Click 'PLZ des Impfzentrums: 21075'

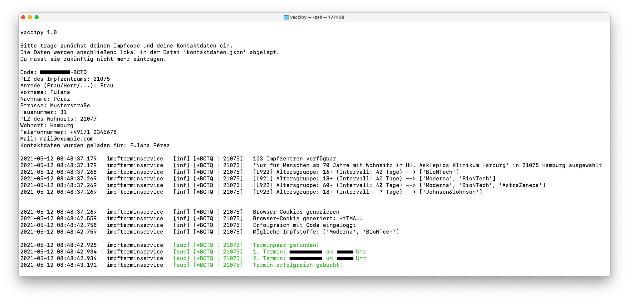pos(65,79)
